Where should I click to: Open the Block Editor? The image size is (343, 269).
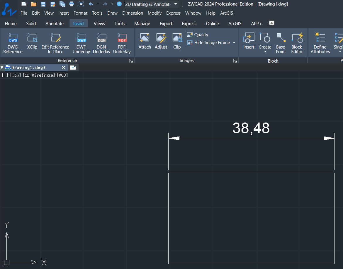[x=297, y=43]
